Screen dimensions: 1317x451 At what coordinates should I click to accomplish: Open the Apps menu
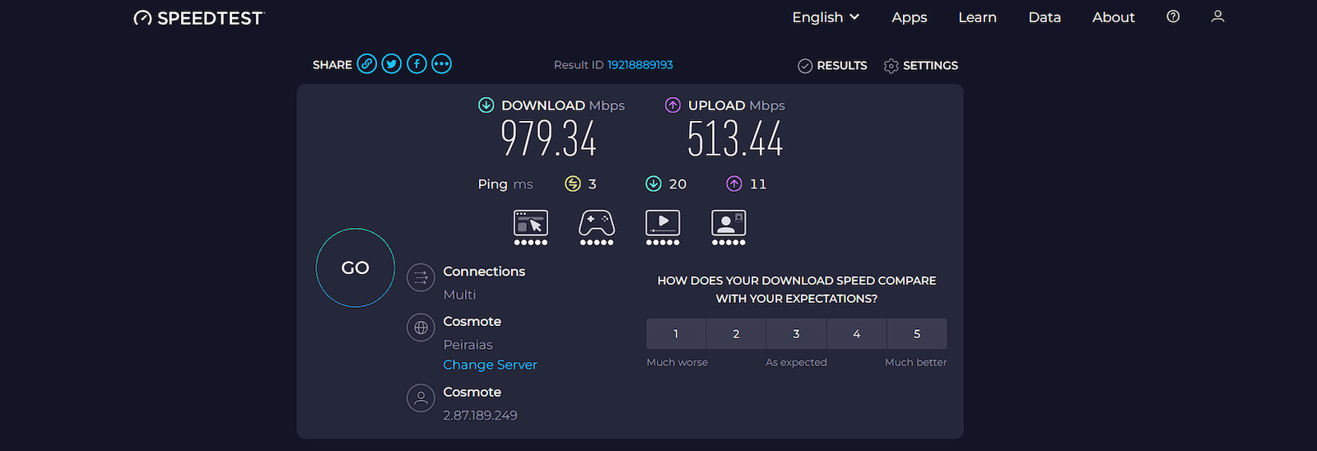(910, 17)
